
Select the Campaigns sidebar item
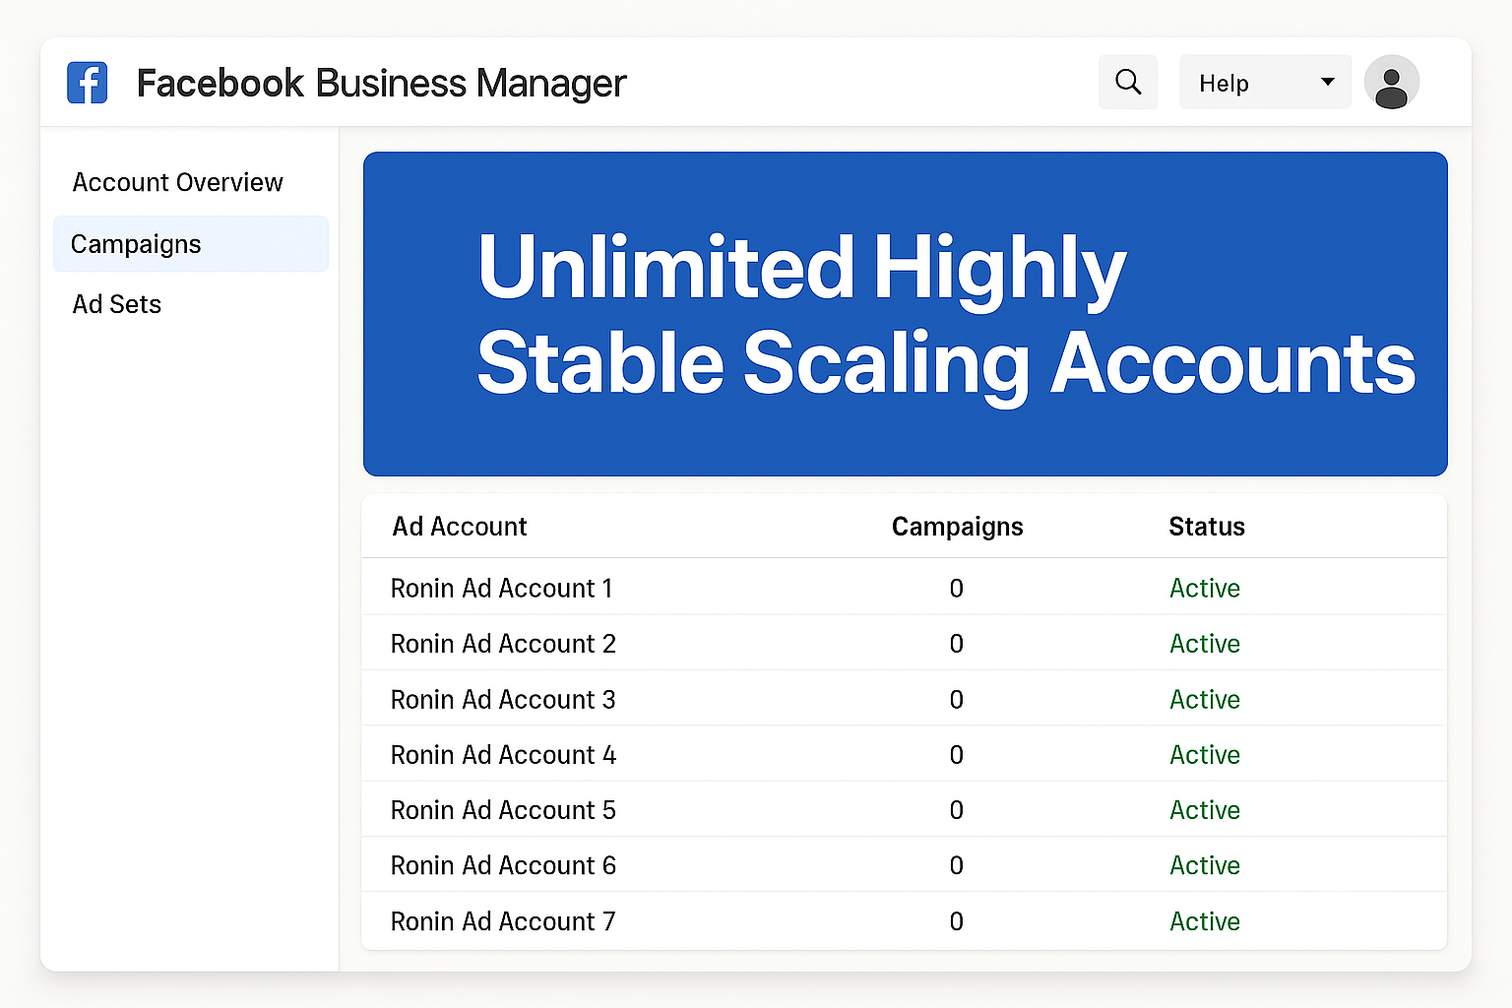pyautogui.click(x=136, y=244)
